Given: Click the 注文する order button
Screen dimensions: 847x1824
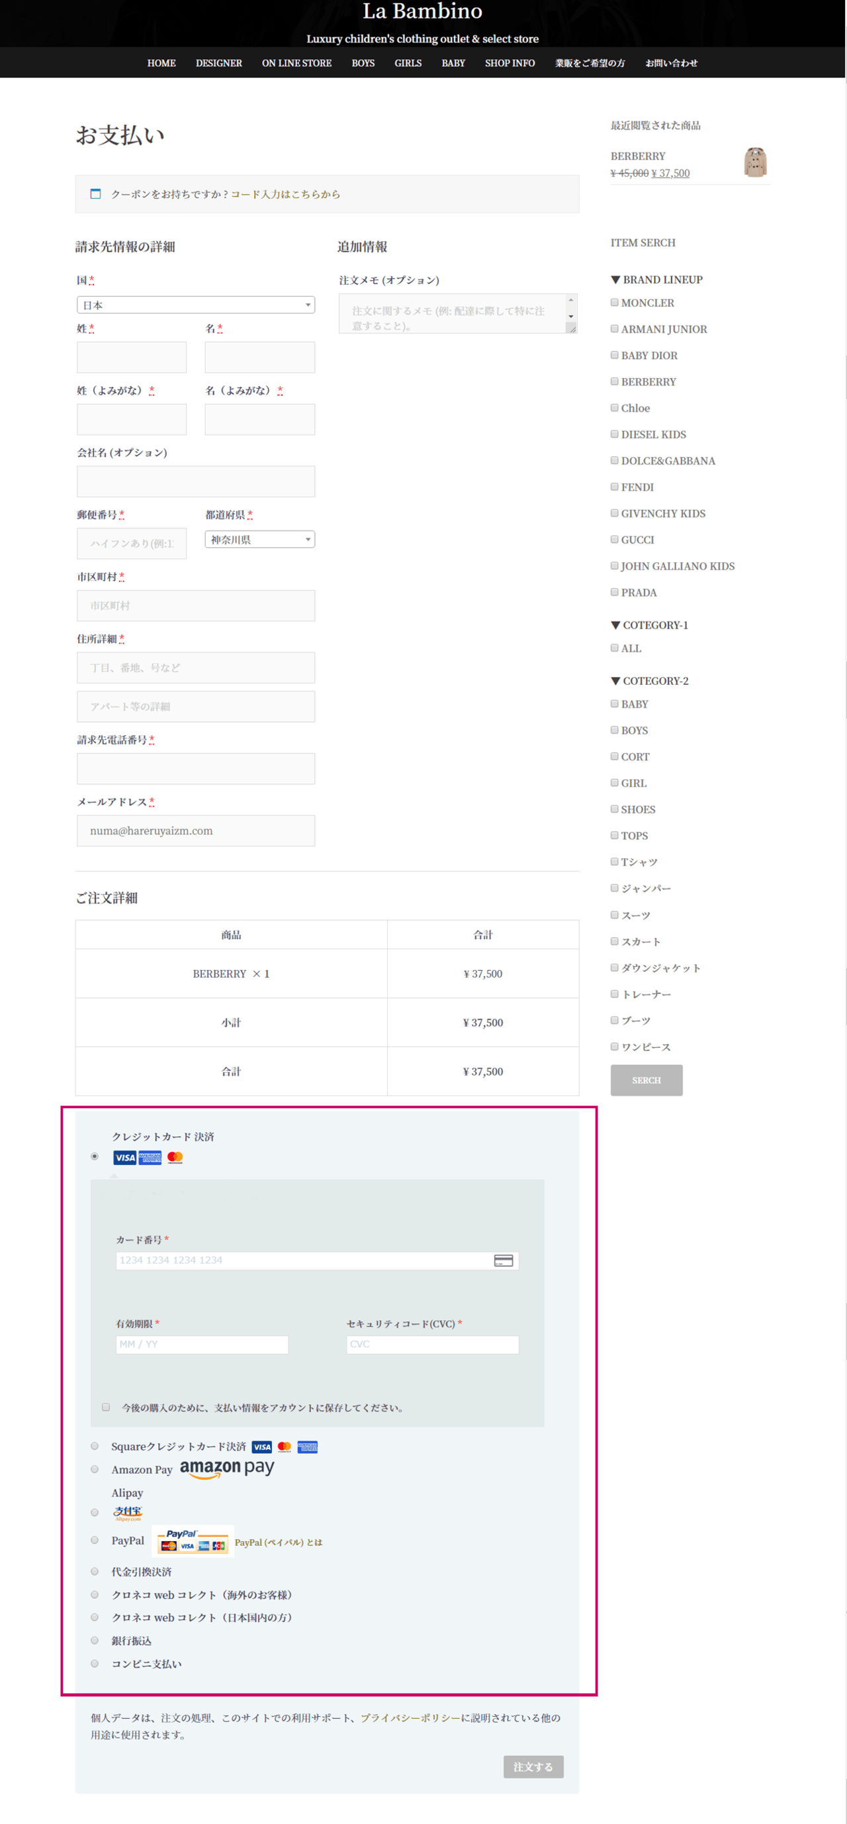Looking at the screenshot, I should [x=533, y=1766].
